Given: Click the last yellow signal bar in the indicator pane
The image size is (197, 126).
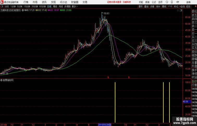Looking at the screenshot, I should point(169,102).
